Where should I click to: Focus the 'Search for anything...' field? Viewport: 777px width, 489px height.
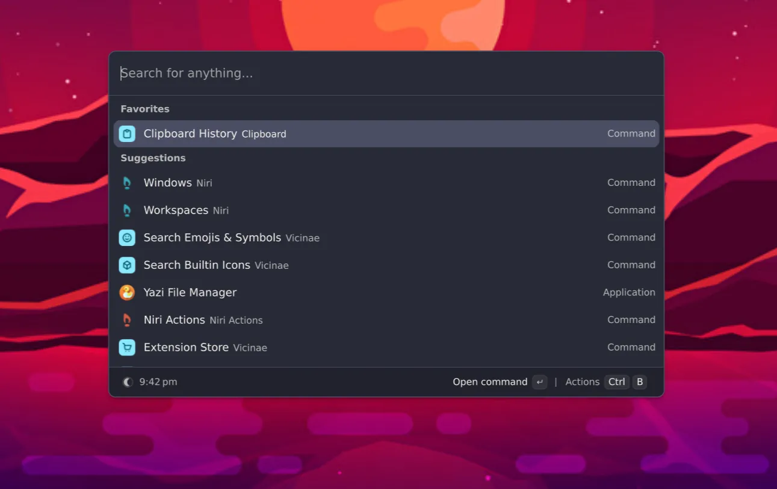click(386, 73)
